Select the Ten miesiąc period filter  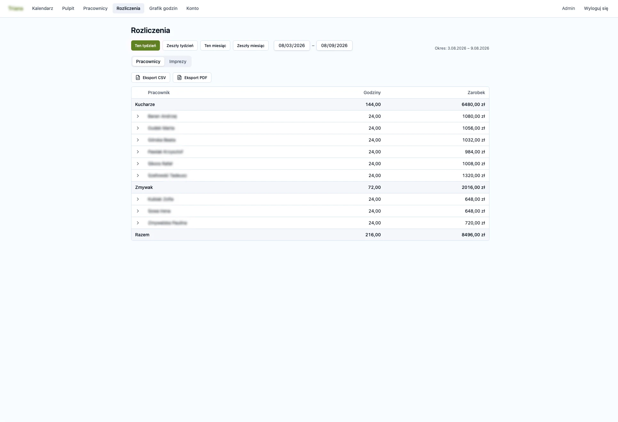[x=215, y=45]
